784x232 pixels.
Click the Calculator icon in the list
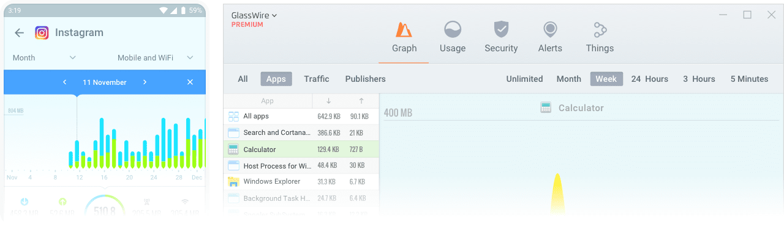pos(233,149)
